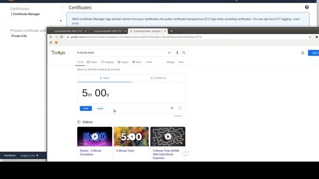The height and width of the screenshot is (179, 319).
Task: Reload the page with the refresh icon
Action: tap(61, 37)
